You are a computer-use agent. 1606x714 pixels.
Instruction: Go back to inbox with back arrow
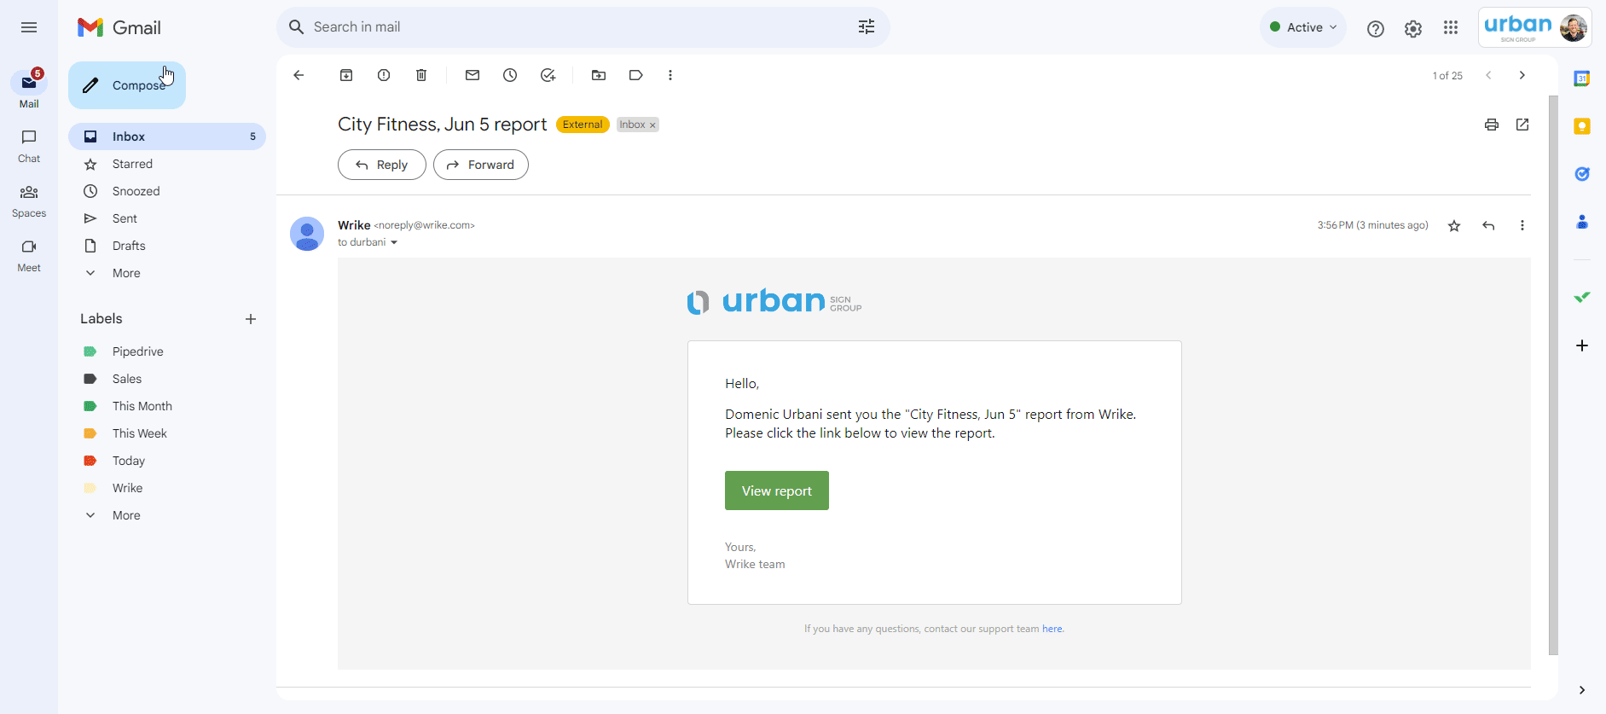pos(299,75)
